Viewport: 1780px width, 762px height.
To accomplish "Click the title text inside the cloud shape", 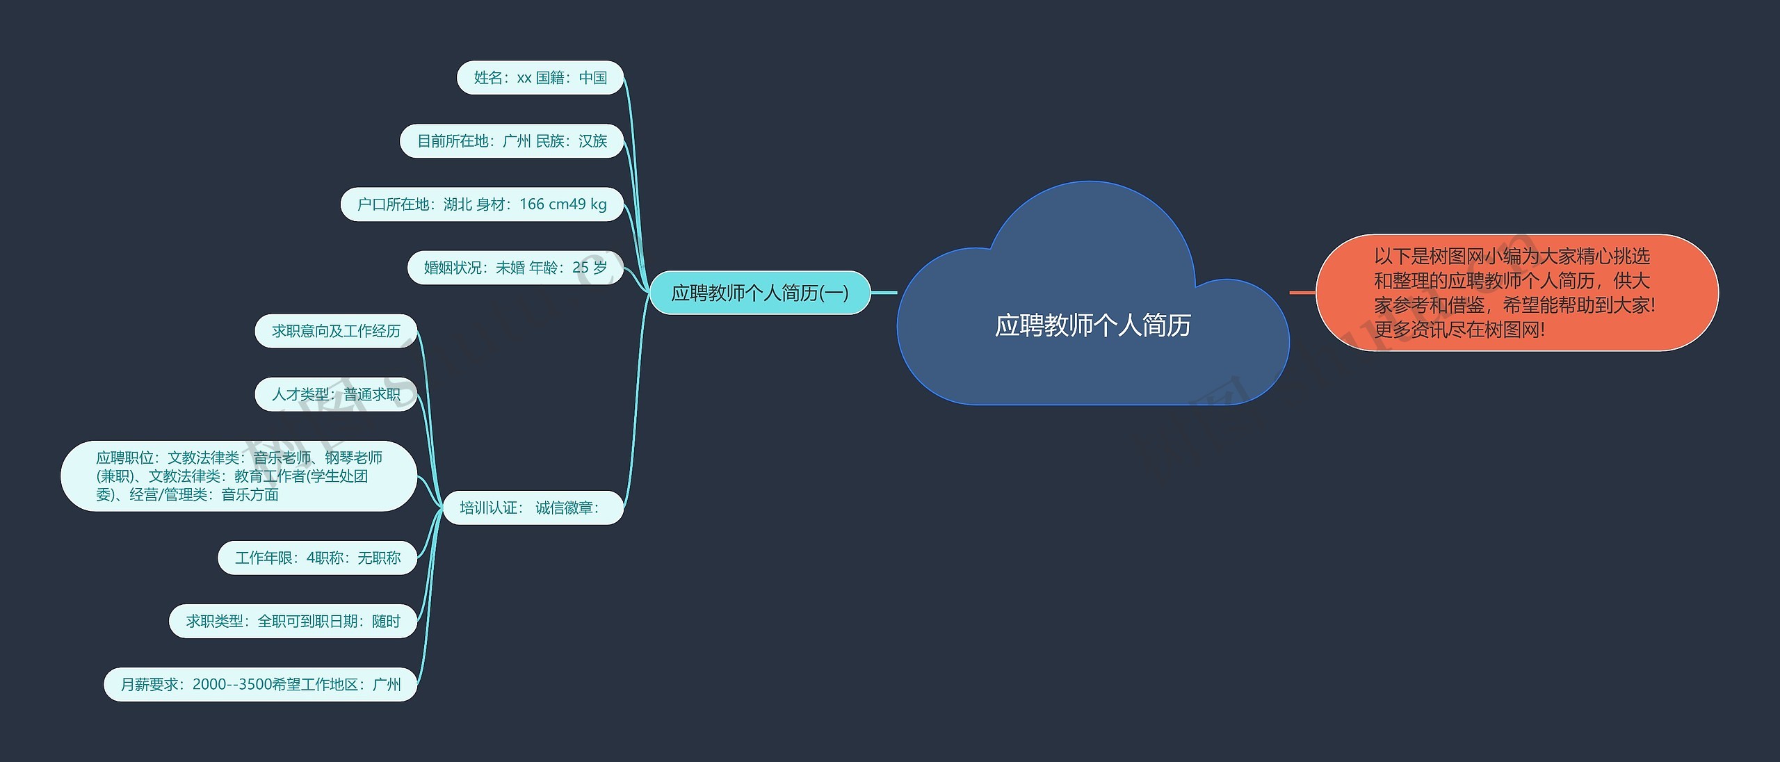I will [x=1092, y=325].
